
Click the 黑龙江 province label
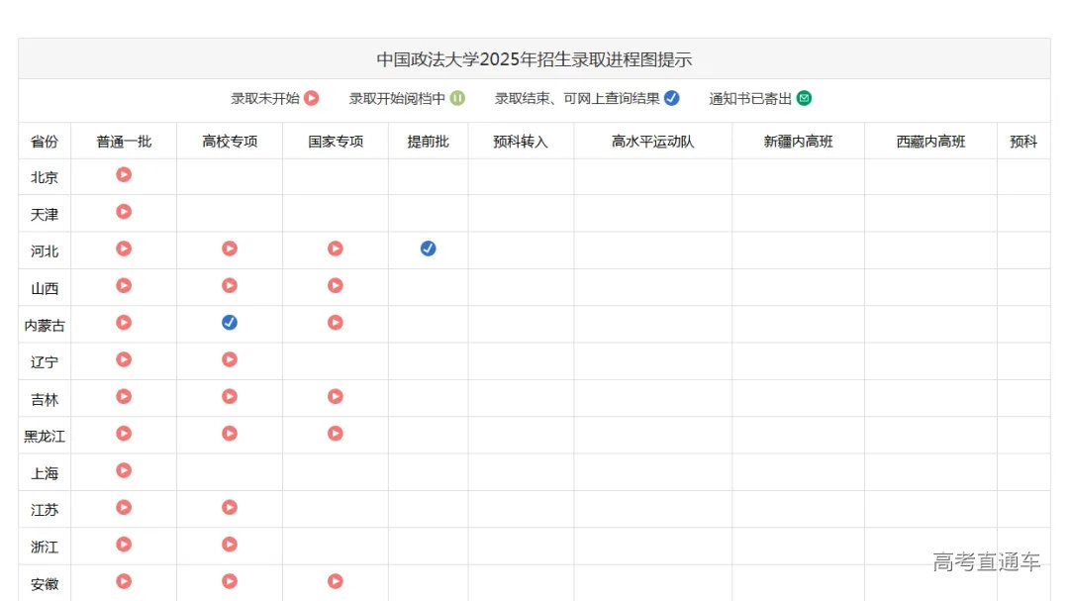(x=45, y=436)
